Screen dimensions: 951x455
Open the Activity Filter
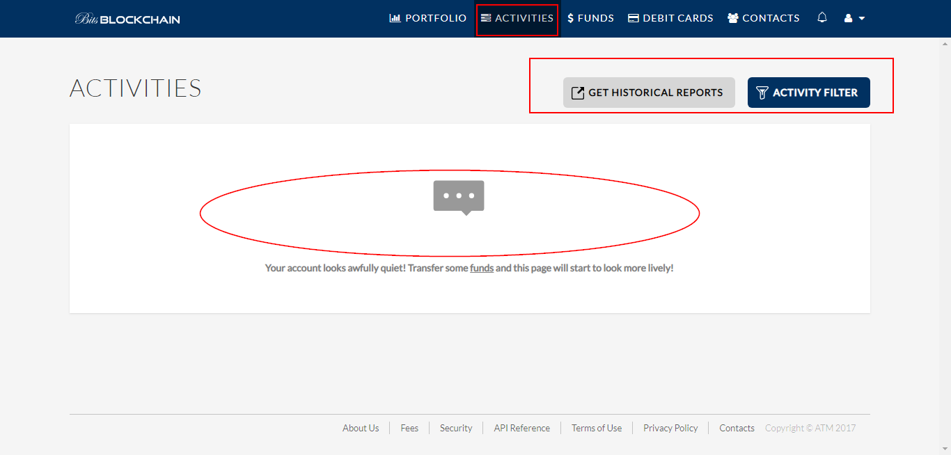(x=809, y=93)
